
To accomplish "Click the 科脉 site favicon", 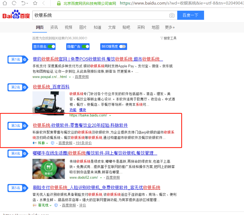I will click(35, 143).
